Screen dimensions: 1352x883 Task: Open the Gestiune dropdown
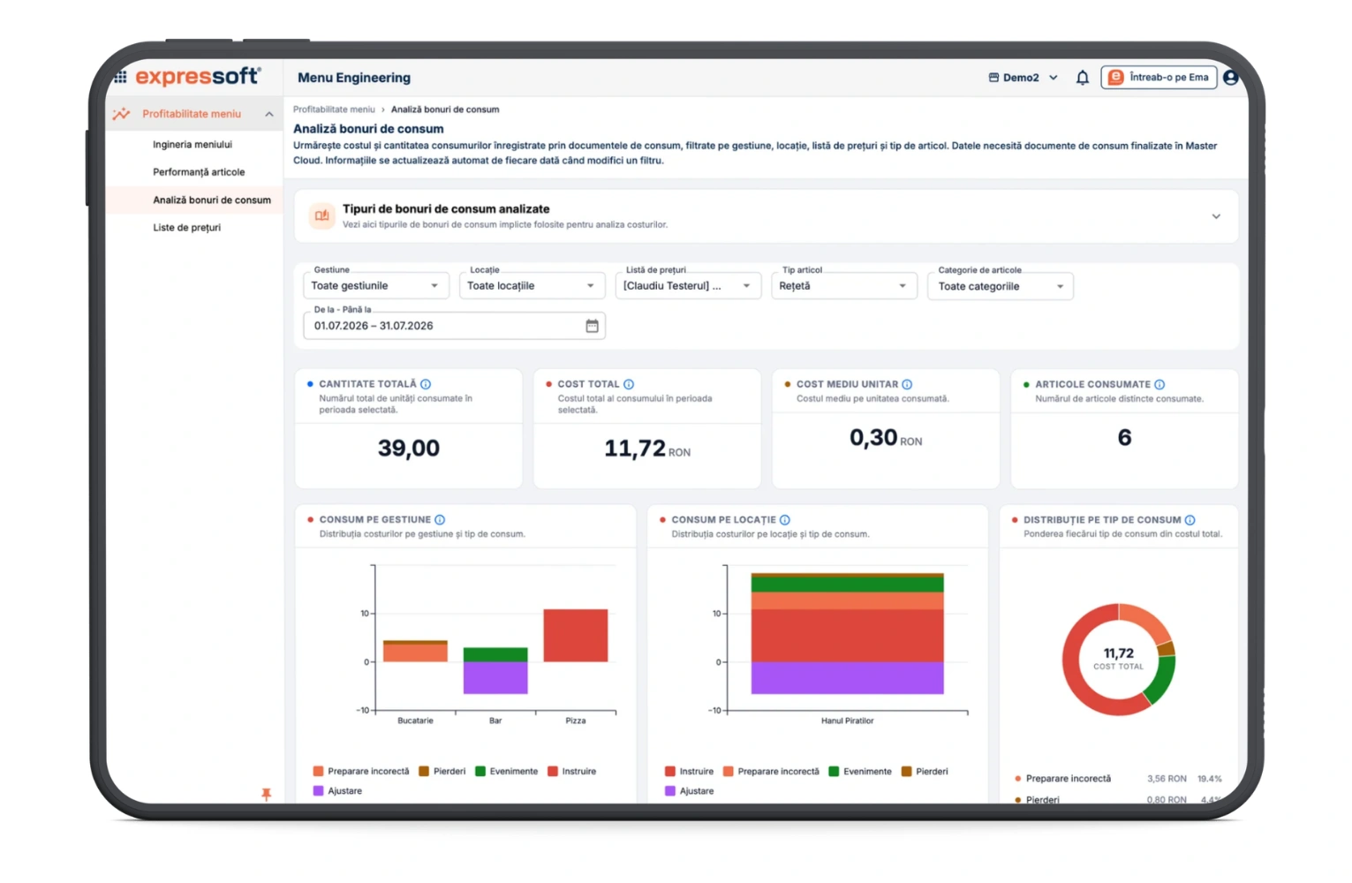(376, 286)
